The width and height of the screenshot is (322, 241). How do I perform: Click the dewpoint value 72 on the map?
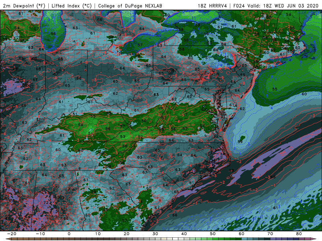tap(46, 203)
